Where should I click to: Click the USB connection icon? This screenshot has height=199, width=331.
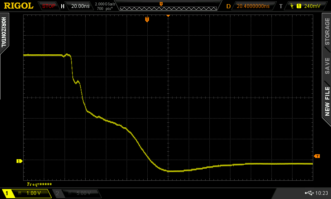coord(309,193)
